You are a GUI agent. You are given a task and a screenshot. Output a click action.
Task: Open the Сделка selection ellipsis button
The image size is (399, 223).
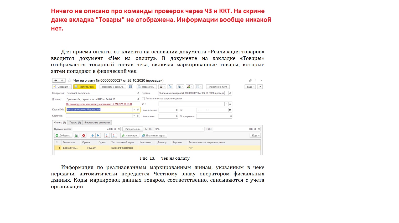click(226, 93)
